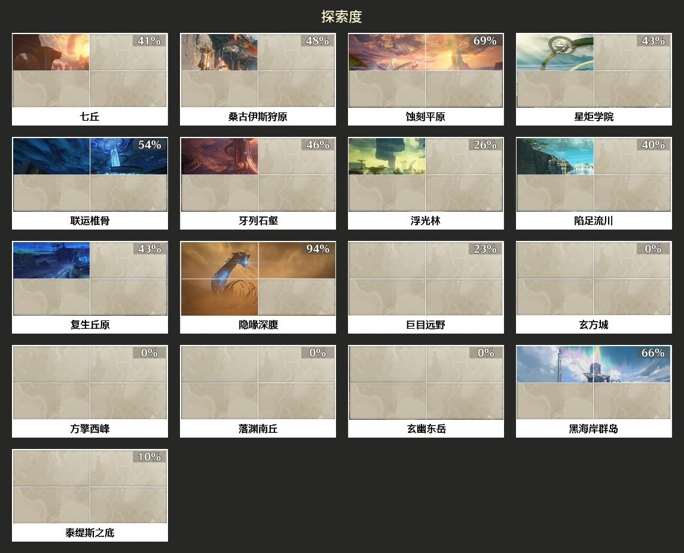Click the 黑海岸群岛 region name
Screen dimensions: 684x553
(x=594, y=429)
